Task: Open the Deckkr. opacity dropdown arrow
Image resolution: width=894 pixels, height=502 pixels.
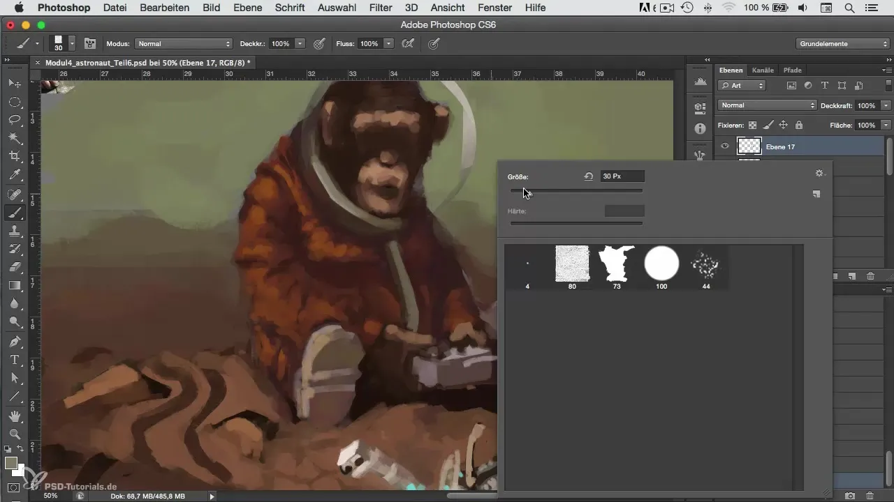Action: (300, 43)
